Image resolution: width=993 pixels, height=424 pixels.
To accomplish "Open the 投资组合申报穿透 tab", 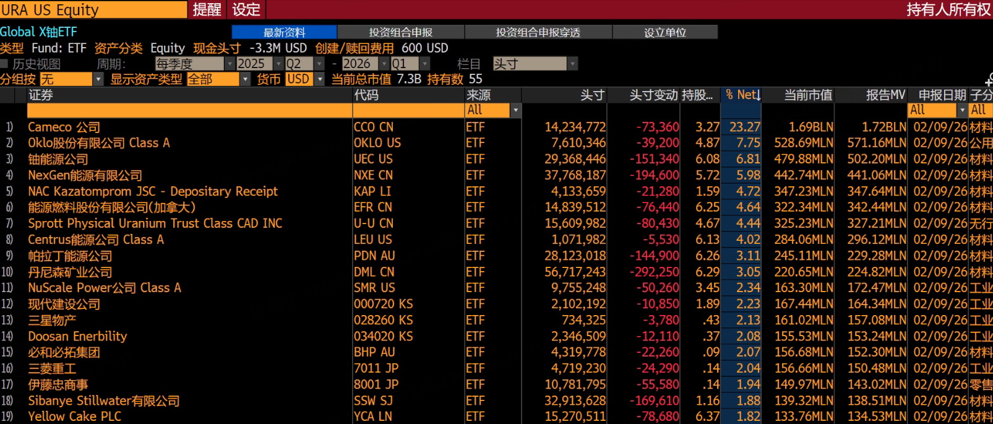I will (x=538, y=32).
